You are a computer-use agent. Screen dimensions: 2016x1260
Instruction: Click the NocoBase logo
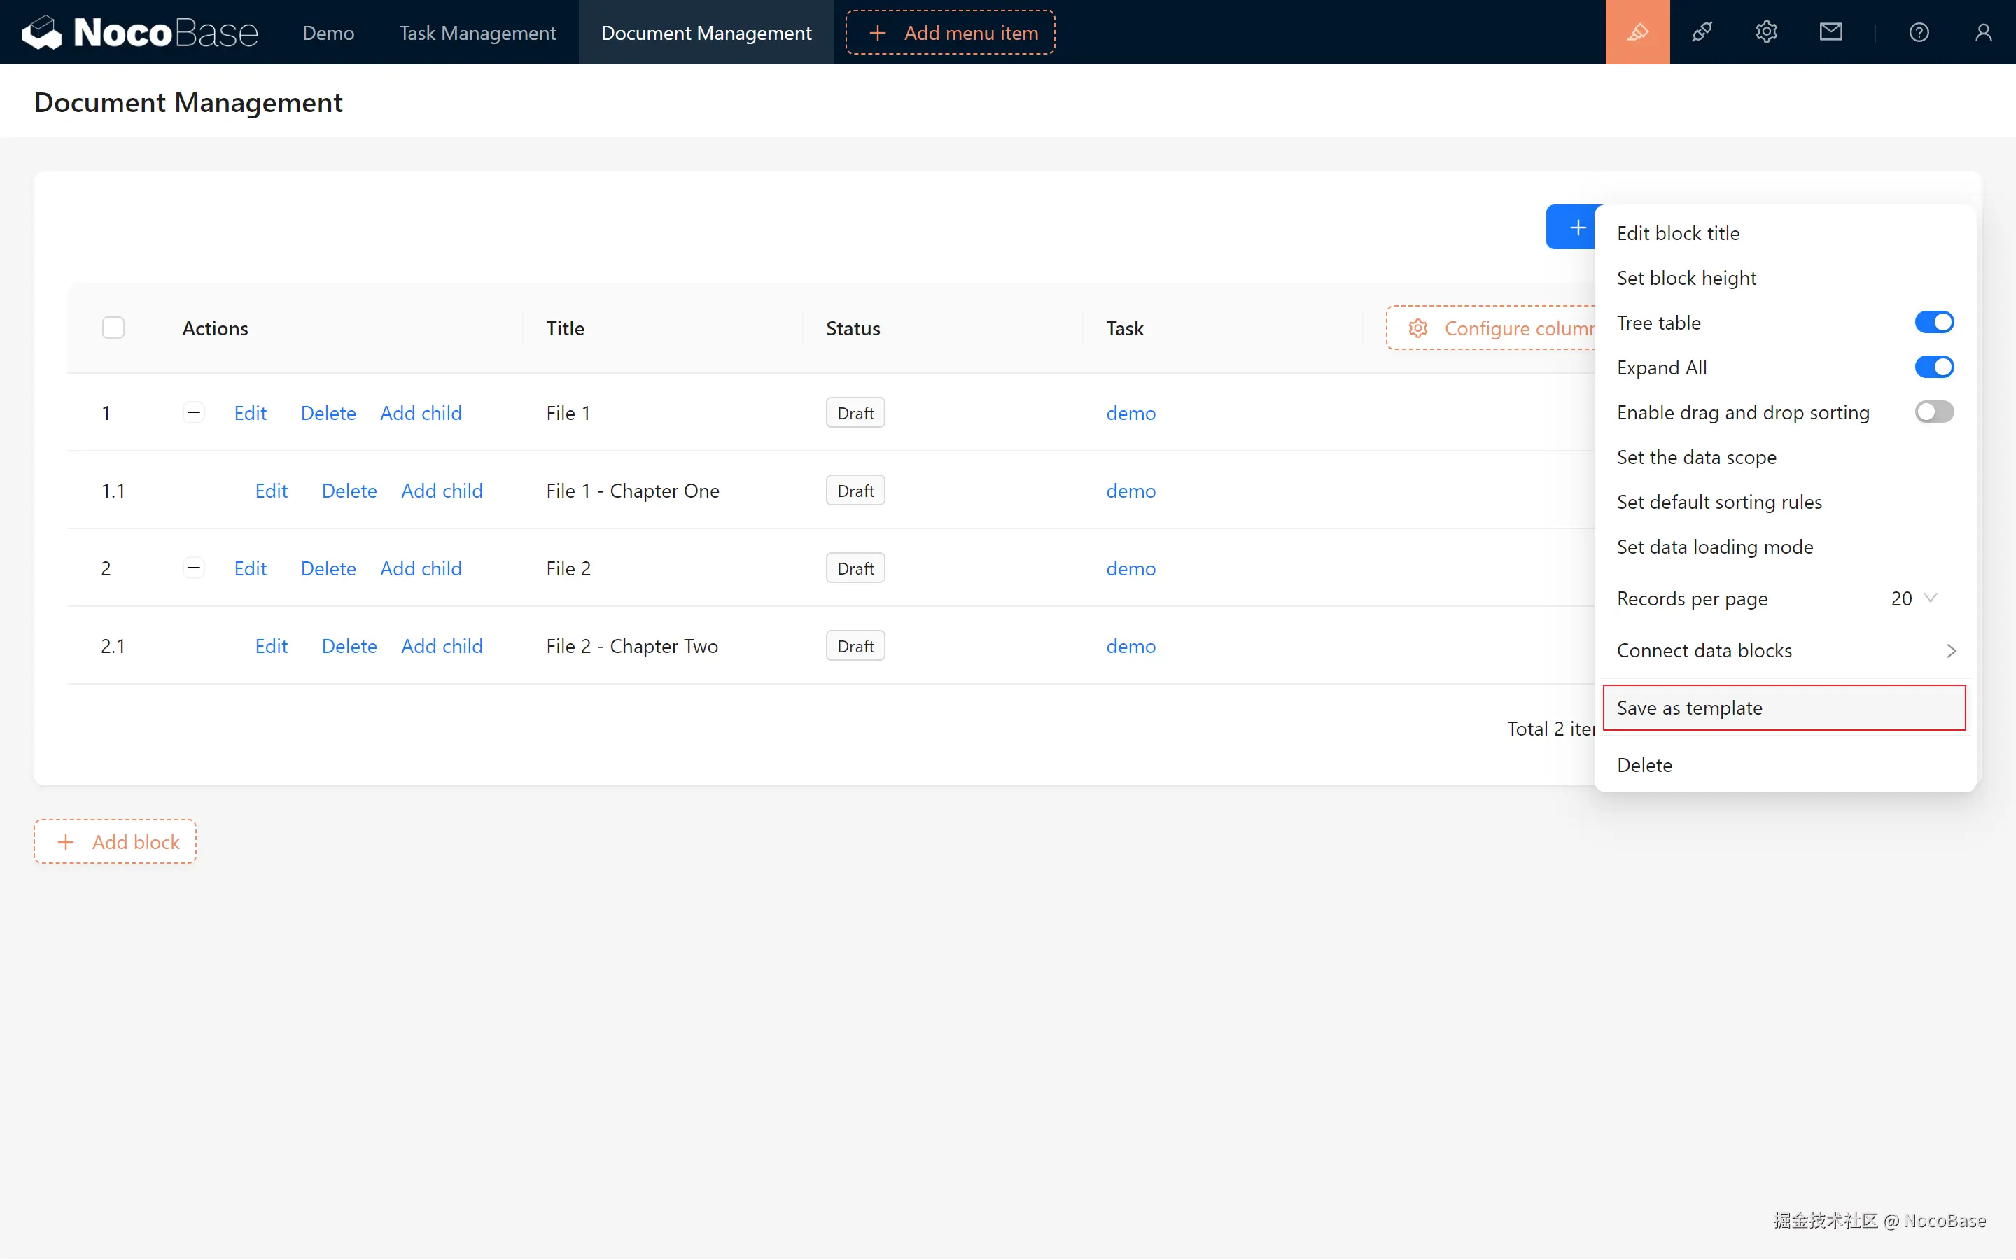(140, 32)
